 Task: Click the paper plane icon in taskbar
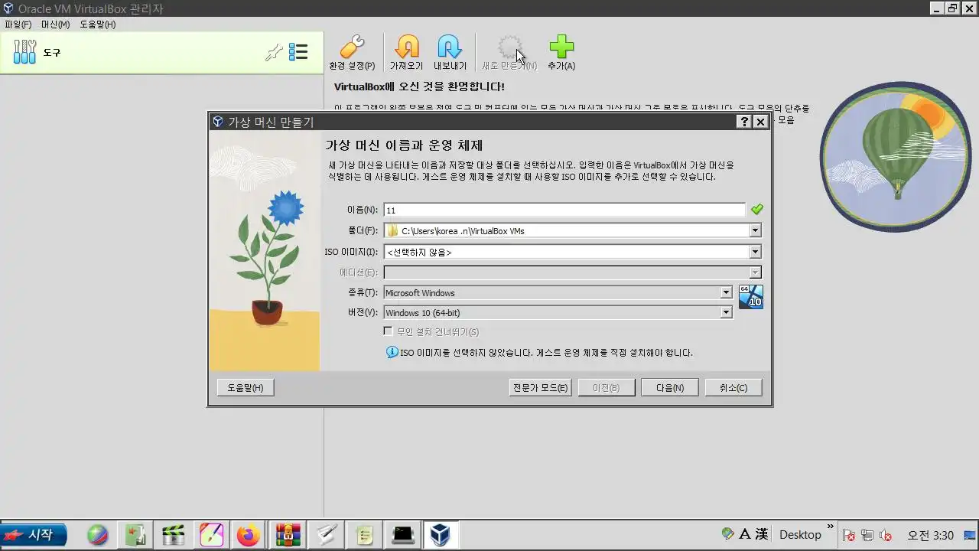[x=327, y=535]
